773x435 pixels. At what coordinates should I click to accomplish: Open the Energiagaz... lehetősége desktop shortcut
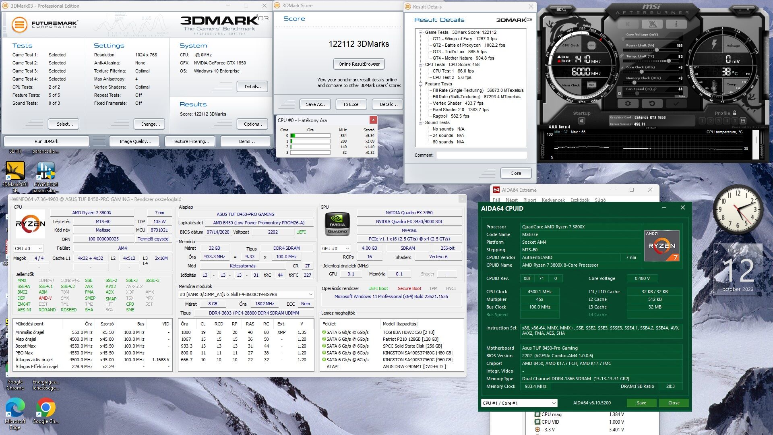[x=45, y=385]
